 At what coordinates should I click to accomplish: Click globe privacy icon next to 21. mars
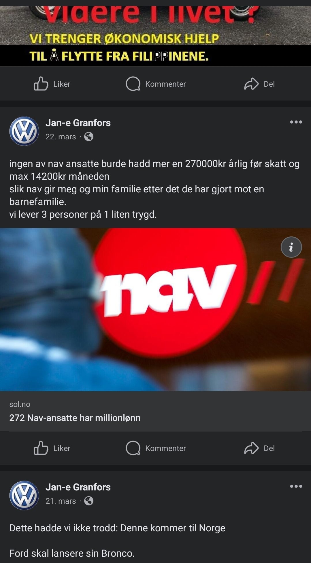[89, 501]
